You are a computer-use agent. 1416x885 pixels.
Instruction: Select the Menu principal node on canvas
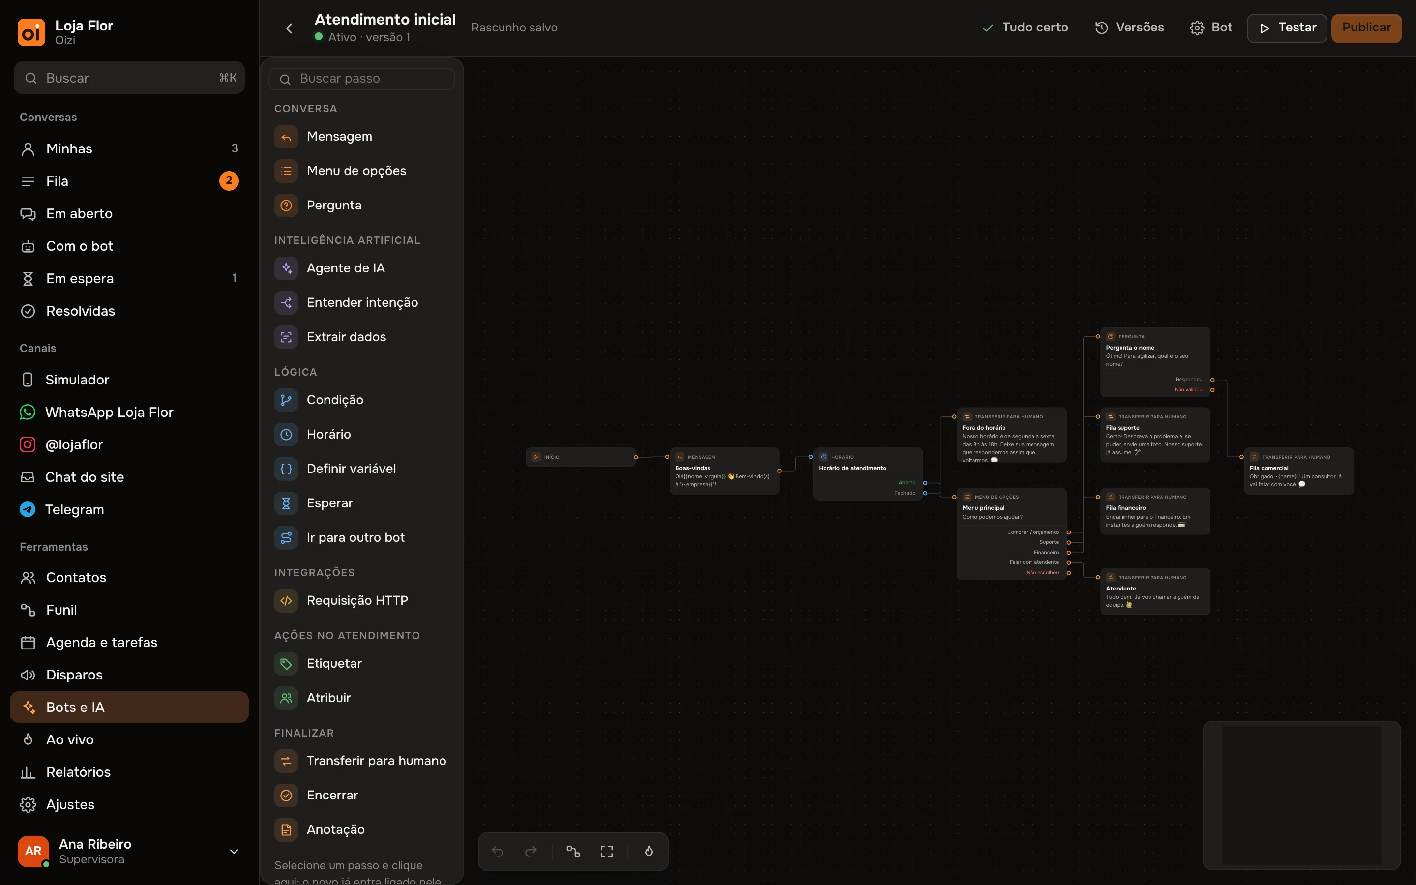click(1011, 534)
